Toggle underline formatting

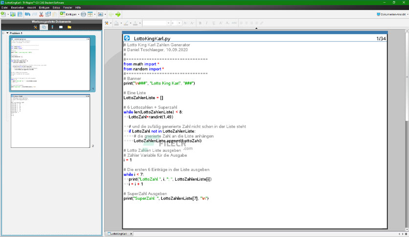coord(214,23)
